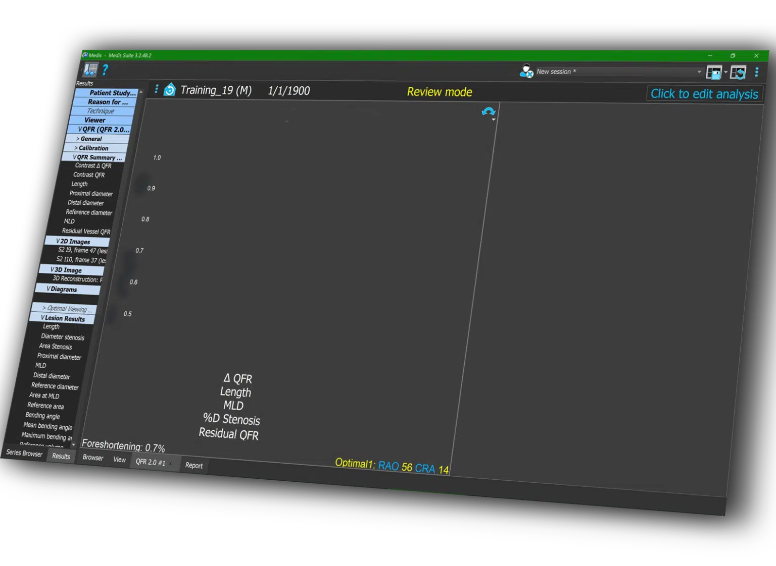Switch to the Report tab
The width and height of the screenshot is (776, 566).
coord(194,465)
